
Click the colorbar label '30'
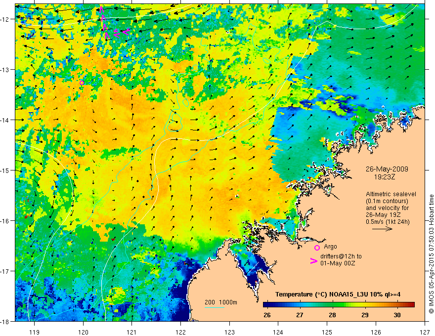tap(397, 315)
